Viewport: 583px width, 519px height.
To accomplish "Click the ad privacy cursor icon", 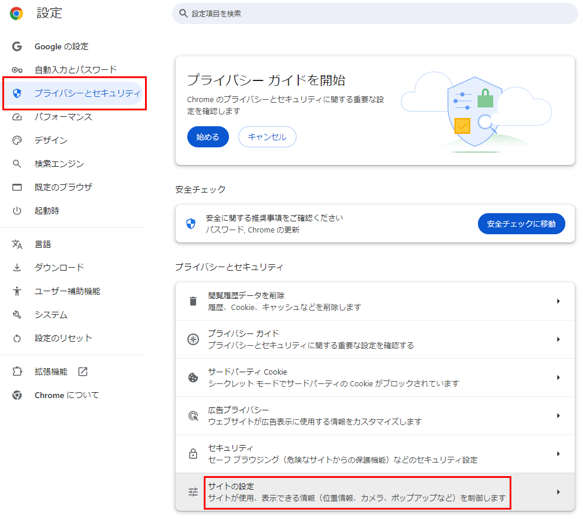I will coord(193,416).
